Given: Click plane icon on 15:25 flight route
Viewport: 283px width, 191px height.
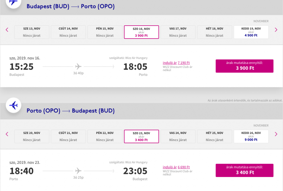Looking at the screenshot, I should click(78, 66).
